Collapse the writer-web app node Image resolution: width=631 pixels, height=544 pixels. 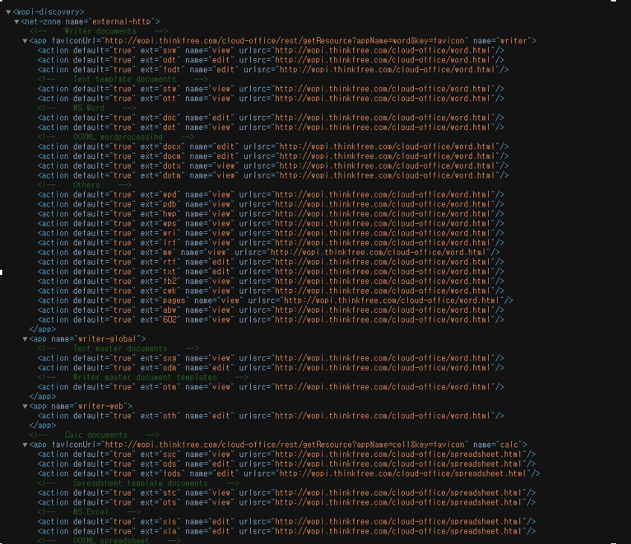(25, 407)
